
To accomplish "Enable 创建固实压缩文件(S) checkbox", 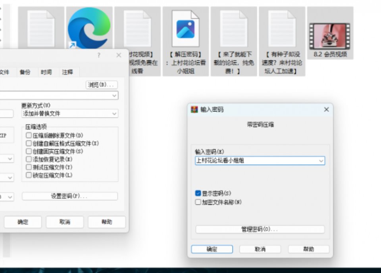I will 29,151.
